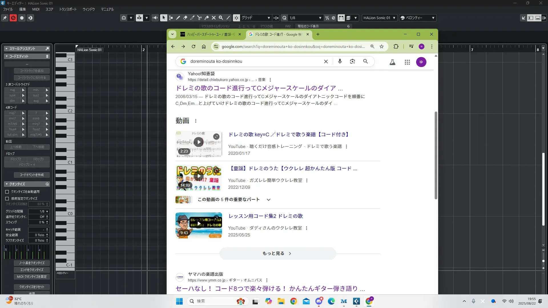
Task: Open Chrome from the Windows taskbar
Action: pos(293,301)
